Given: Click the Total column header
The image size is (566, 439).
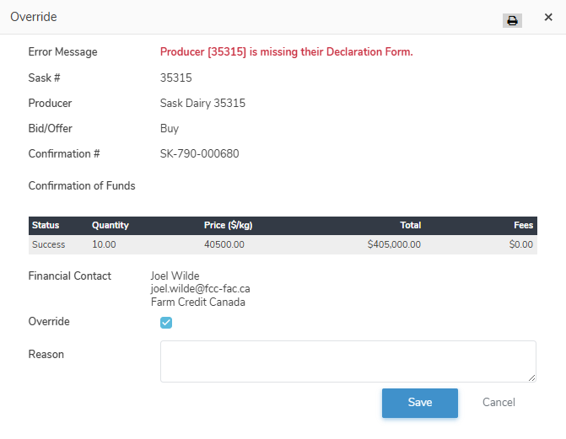Looking at the screenshot, I should [x=410, y=226].
